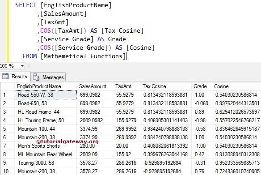Viewport: 261px width, 175px height.
Task: Click the -1.00 grade cell
Action: (x=202, y=146)
